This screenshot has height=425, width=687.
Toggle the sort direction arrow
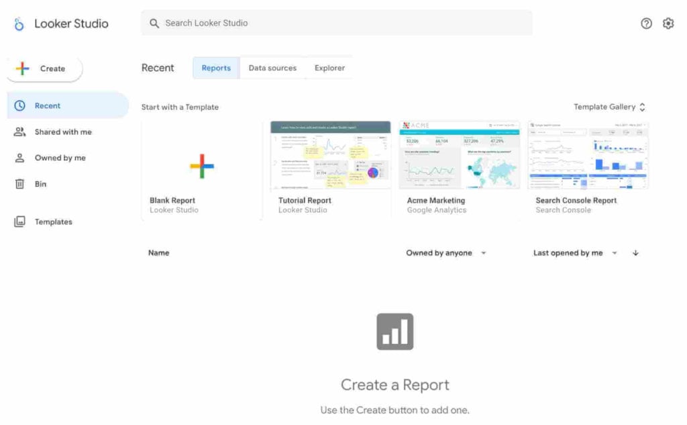tap(636, 253)
